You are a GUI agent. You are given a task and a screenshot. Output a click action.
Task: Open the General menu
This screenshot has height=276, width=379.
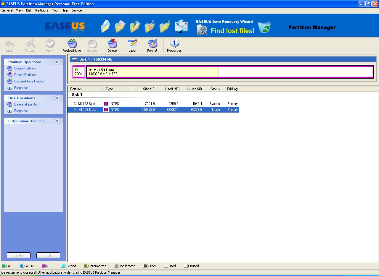pos(7,10)
